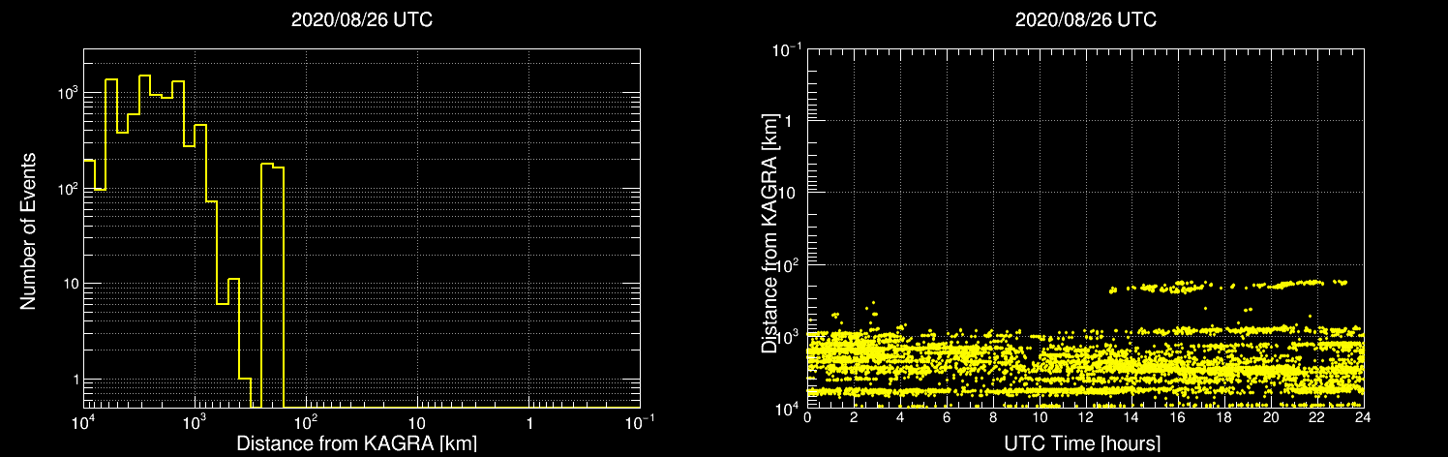Click the right scatter plot title 2020/08/26 UTC
The width and height of the screenshot is (1448, 457).
(1086, 20)
